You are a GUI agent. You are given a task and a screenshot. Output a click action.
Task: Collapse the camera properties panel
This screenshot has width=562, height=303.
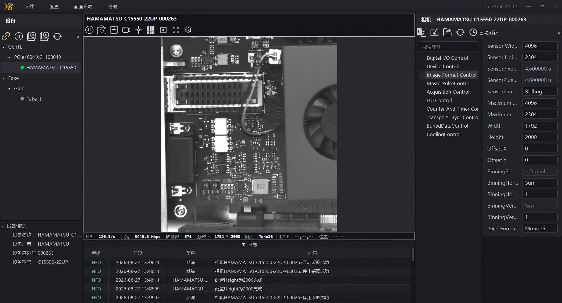click(x=559, y=33)
